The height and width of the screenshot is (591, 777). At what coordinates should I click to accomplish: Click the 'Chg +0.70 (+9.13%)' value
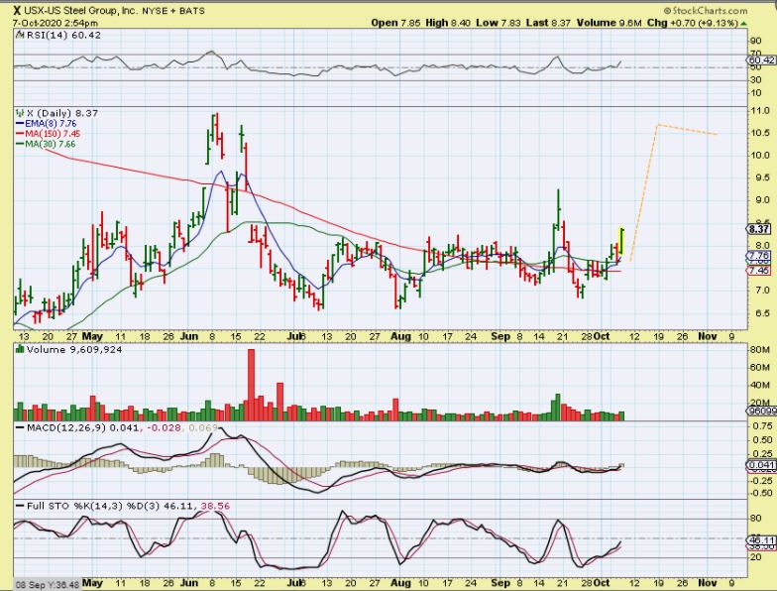pyautogui.click(x=693, y=23)
